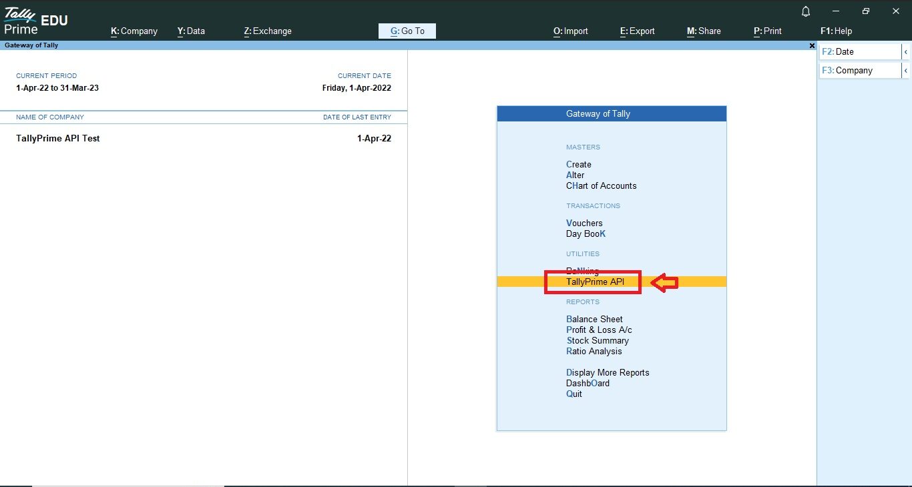Close the TallyPrime window

coord(896,11)
